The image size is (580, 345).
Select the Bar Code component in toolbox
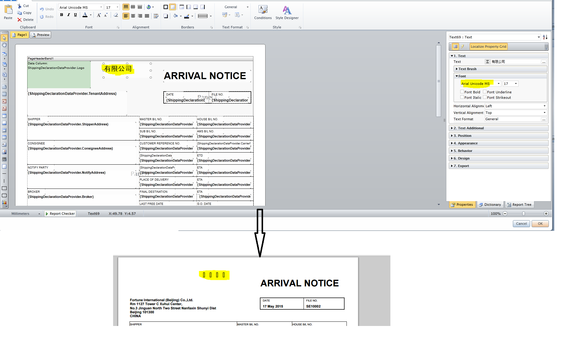tap(4, 159)
